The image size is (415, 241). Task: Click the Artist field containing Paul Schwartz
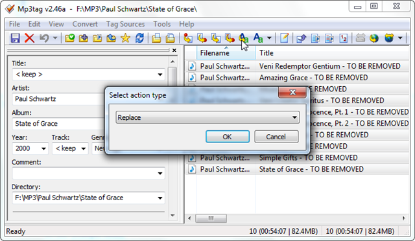point(59,99)
